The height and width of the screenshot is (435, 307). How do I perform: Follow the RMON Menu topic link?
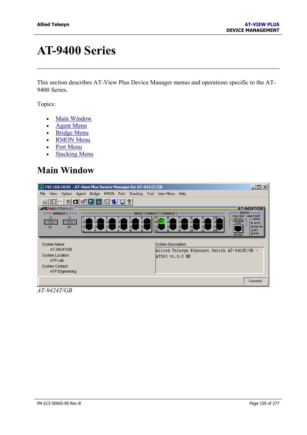pos(73,140)
